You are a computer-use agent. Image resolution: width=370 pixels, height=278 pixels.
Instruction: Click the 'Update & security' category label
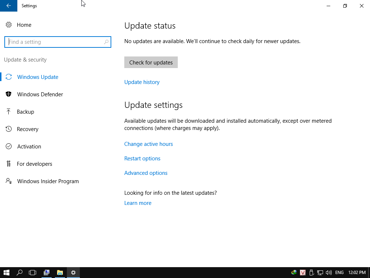pyautogui.click(x=25, y=60)
